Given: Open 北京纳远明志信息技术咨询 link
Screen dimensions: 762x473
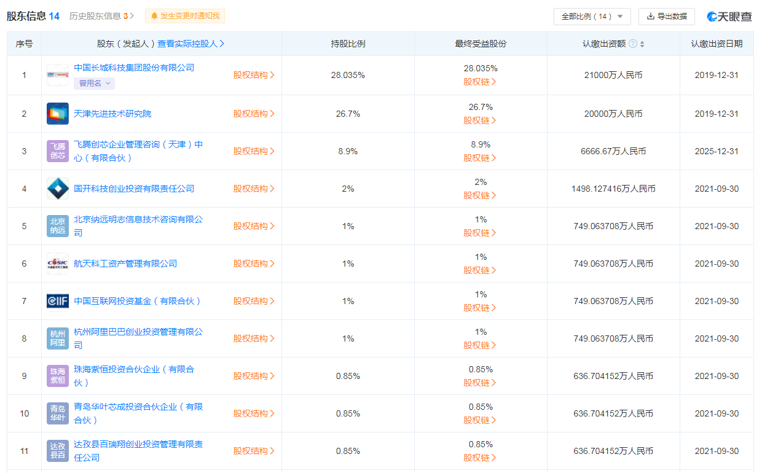Looking at the screenshot, I should (x=138, y=226).
